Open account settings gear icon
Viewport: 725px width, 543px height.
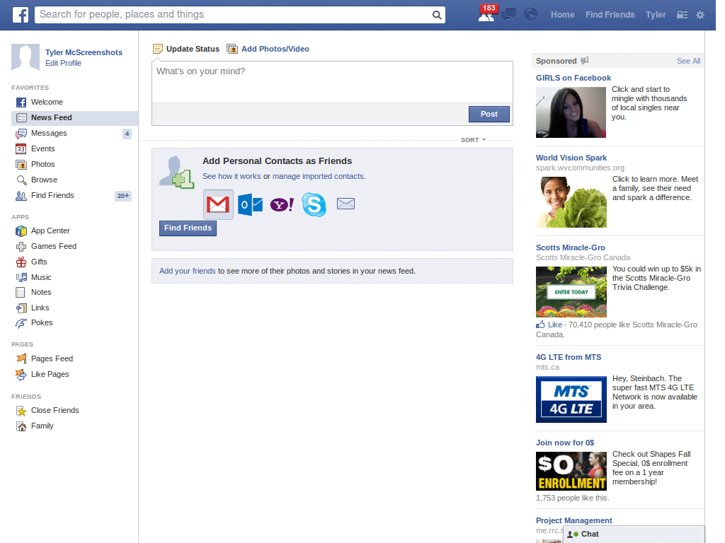pyautogui.click(x=700, y=15)
